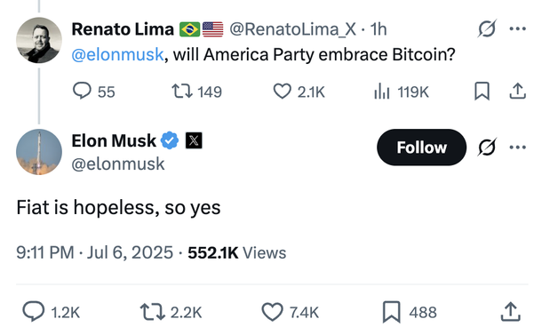Viewport: 542px width, 335px height.
Task: Follow Elon Musk
Action: [x=421, y=148]
